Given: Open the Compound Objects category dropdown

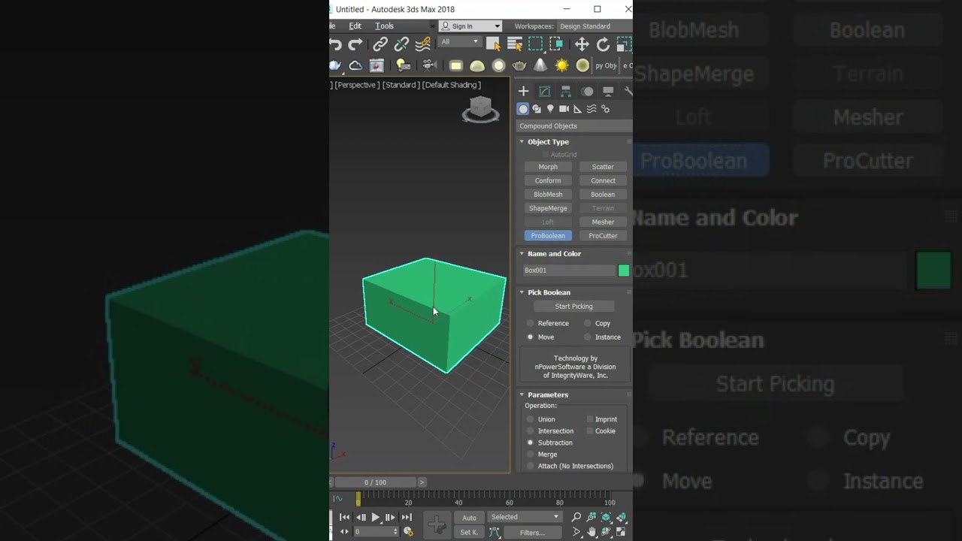Looking at the screenshot, I should click(574, 126).
